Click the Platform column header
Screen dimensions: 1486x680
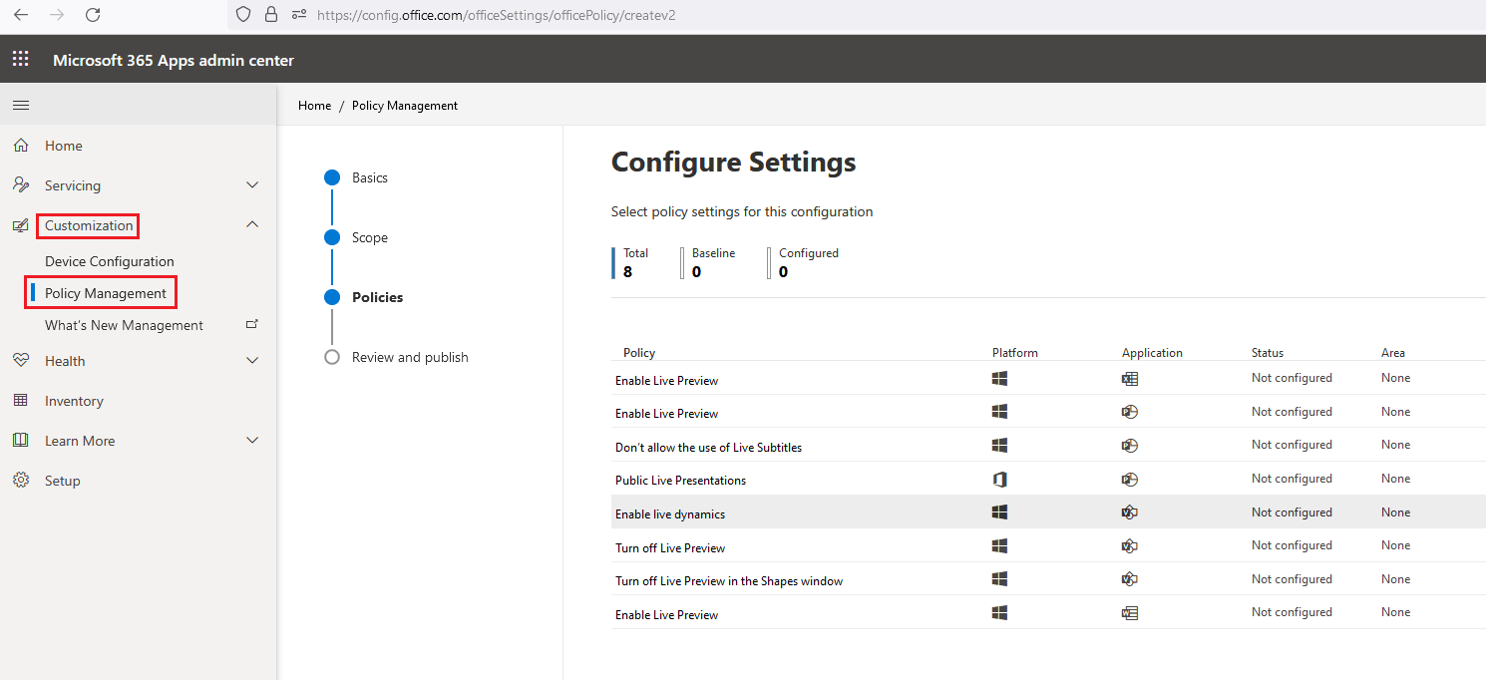pos(1015,353)
